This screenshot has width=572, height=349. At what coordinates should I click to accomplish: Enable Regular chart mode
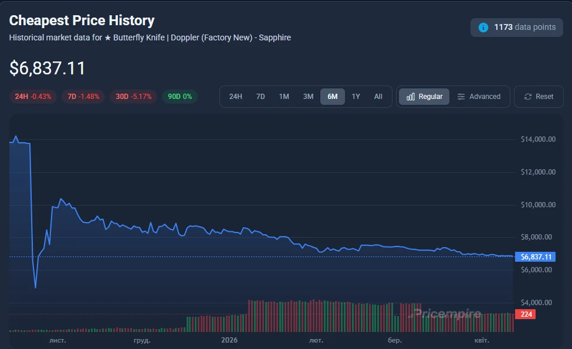[424, 97]
